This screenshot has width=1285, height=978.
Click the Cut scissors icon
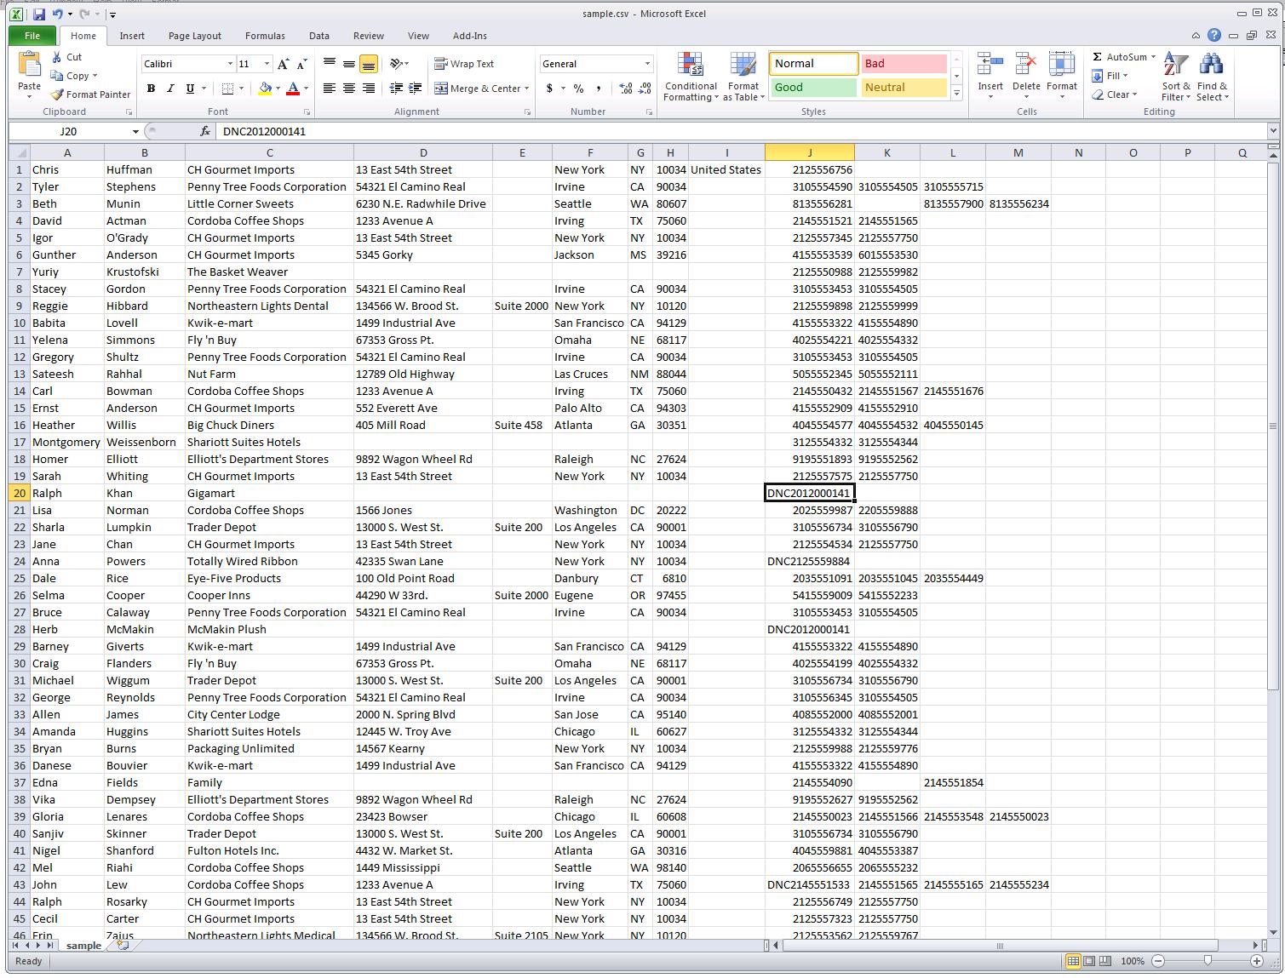click(56, 57)
